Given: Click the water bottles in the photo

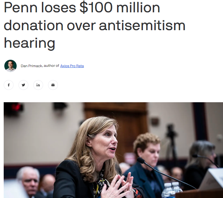Looking at the screenshot, I should tap(172, 190).
